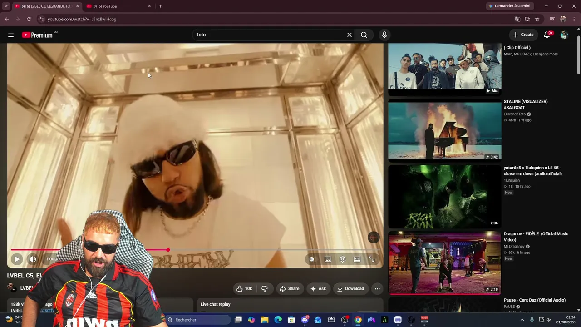Enter full screen mode
Viewport: 581px width, 327px height.
point(372,259)
